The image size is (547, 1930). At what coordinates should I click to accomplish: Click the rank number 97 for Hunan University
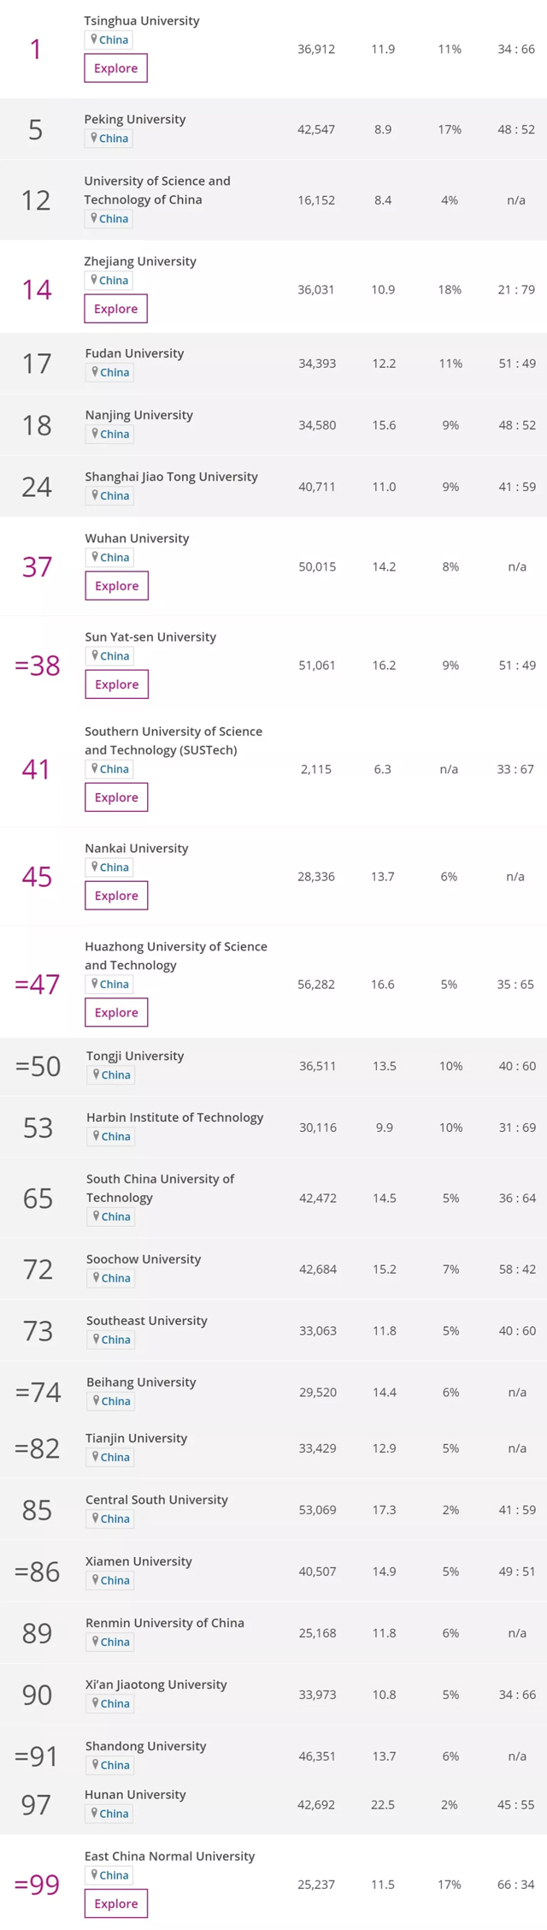37,1803
